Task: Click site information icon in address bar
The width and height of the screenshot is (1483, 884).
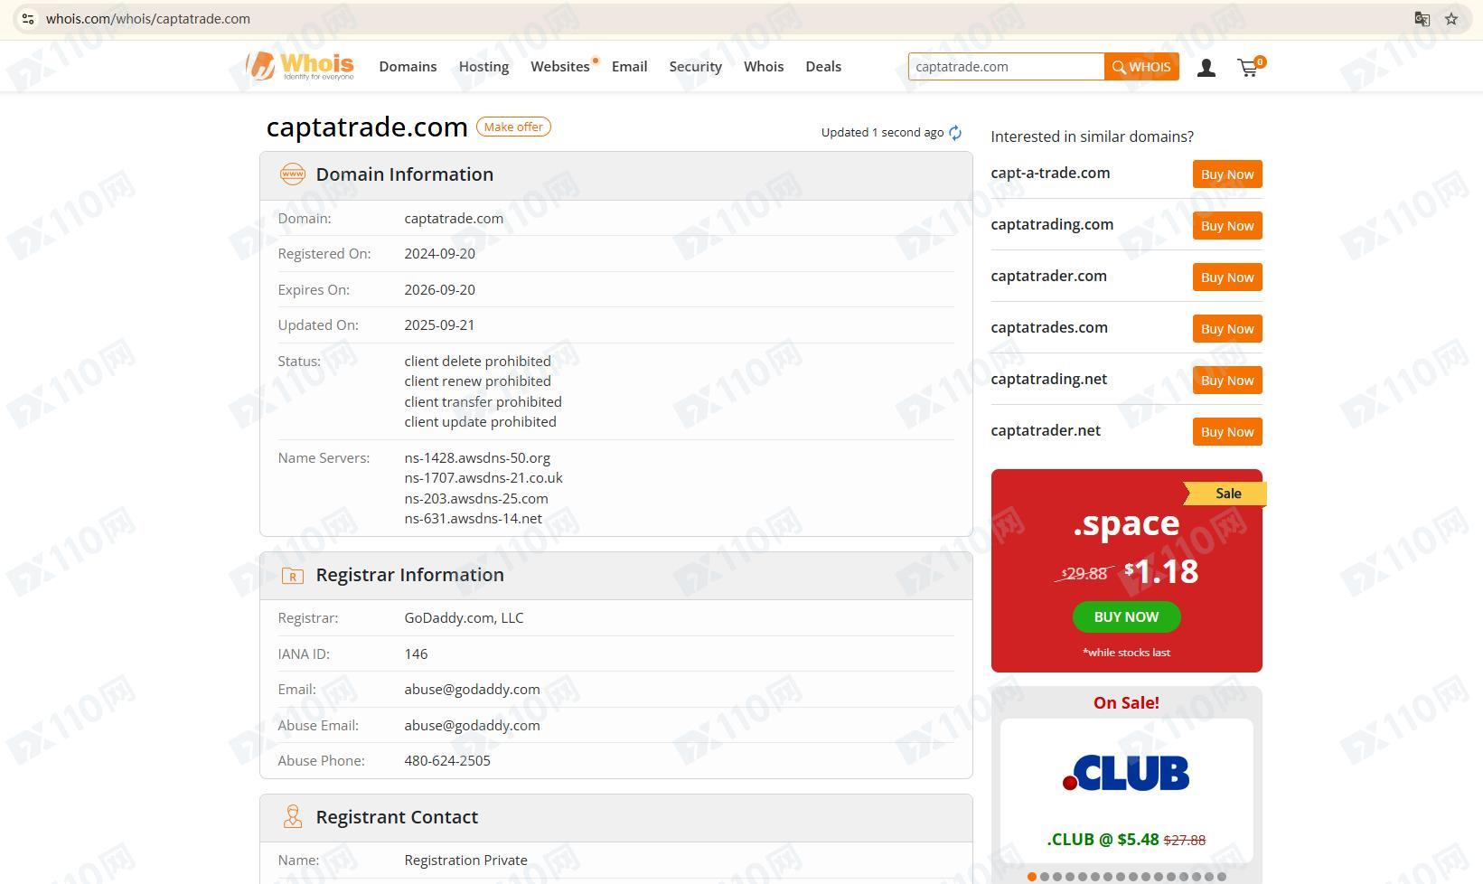Action: coord(28,19)
